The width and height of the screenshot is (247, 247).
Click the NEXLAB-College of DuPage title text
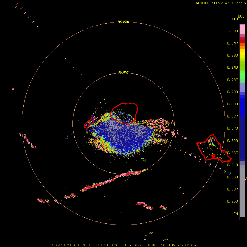click(x=219, y=3)
